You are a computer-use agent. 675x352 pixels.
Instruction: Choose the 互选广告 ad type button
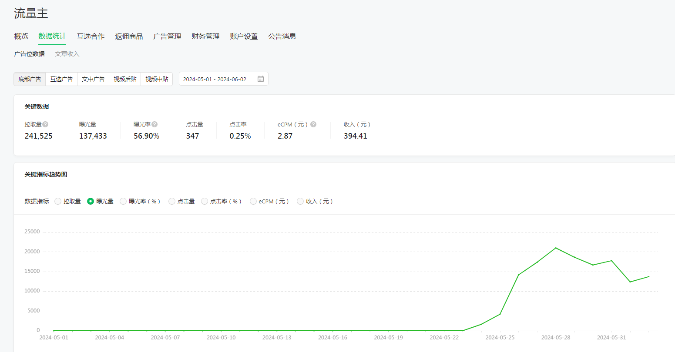[x=61, y=79]
